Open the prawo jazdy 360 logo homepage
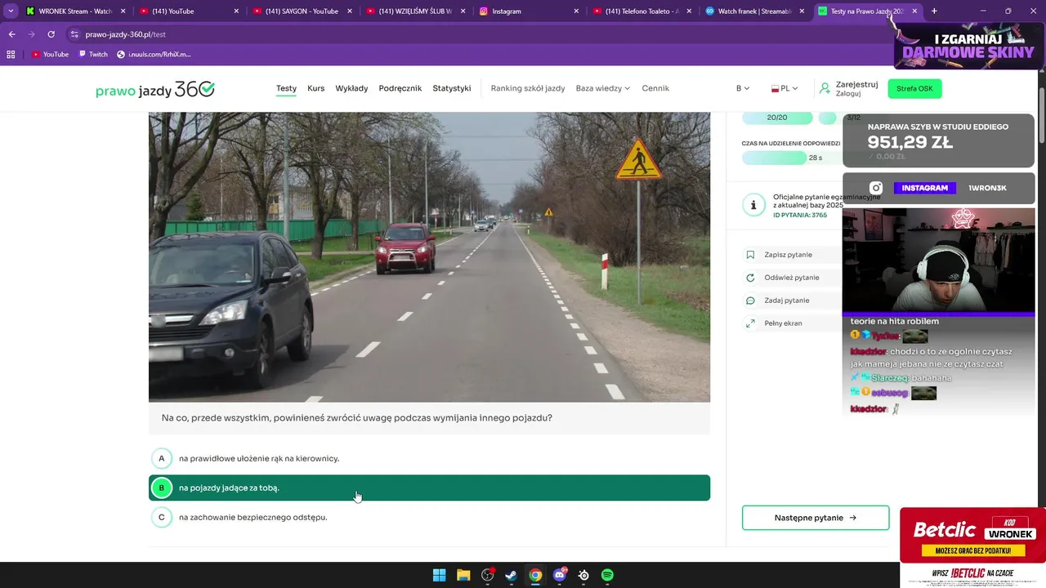 [155, 89]
